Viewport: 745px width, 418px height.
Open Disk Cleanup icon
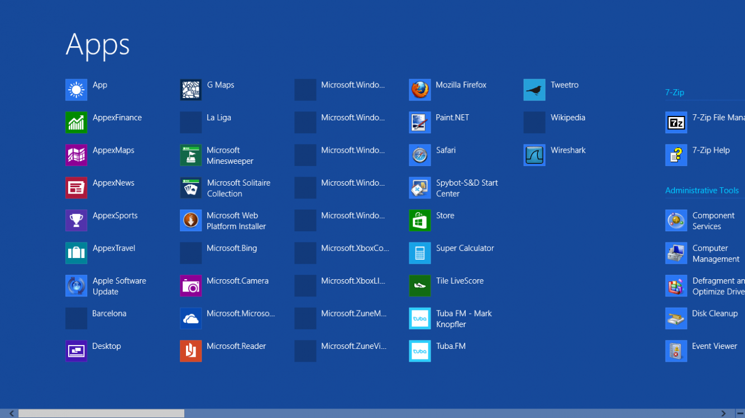coord(676,318)
